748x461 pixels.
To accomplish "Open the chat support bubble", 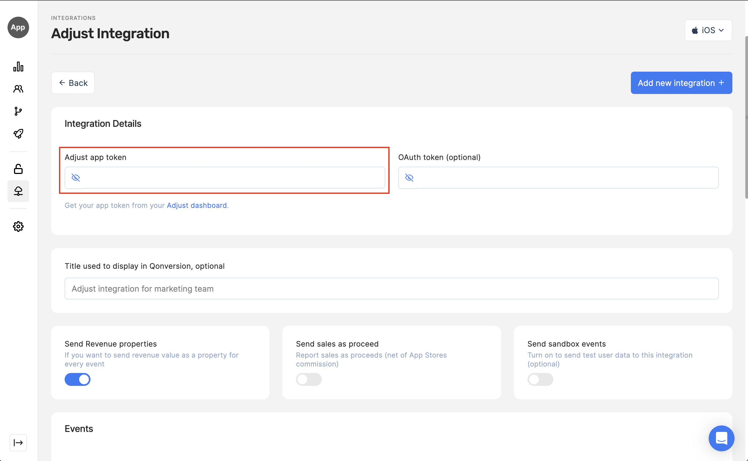I will click(x=721, y=438).
